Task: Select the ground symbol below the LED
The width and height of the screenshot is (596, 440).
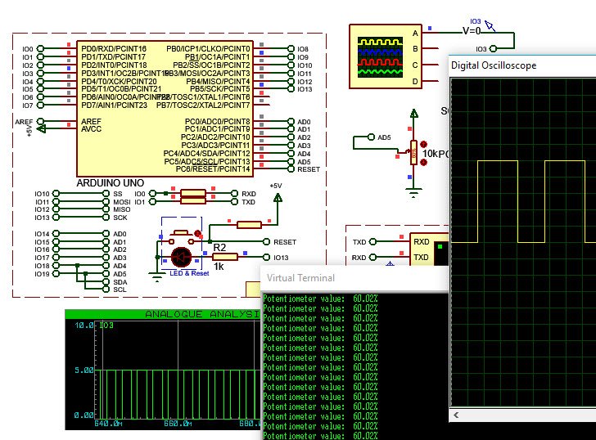Action: (156, 276)
